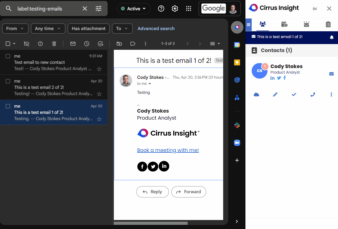Open Google Tasks side panel icon
The image size is (338, 229).
pyautogui.click(x=237, y=80)
